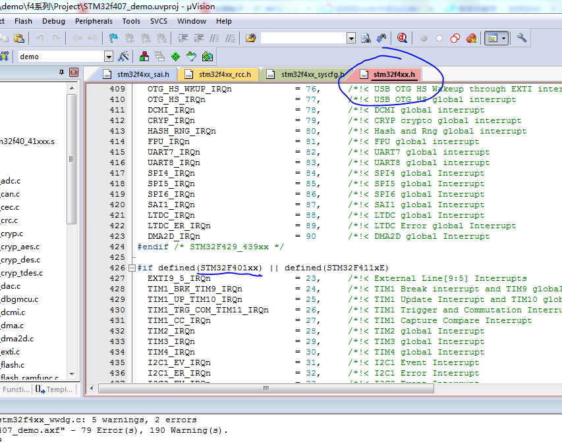Pin the project panel with pushpin icon
The height and width of the screenshot is (442, 562).
tap(61, 72)
